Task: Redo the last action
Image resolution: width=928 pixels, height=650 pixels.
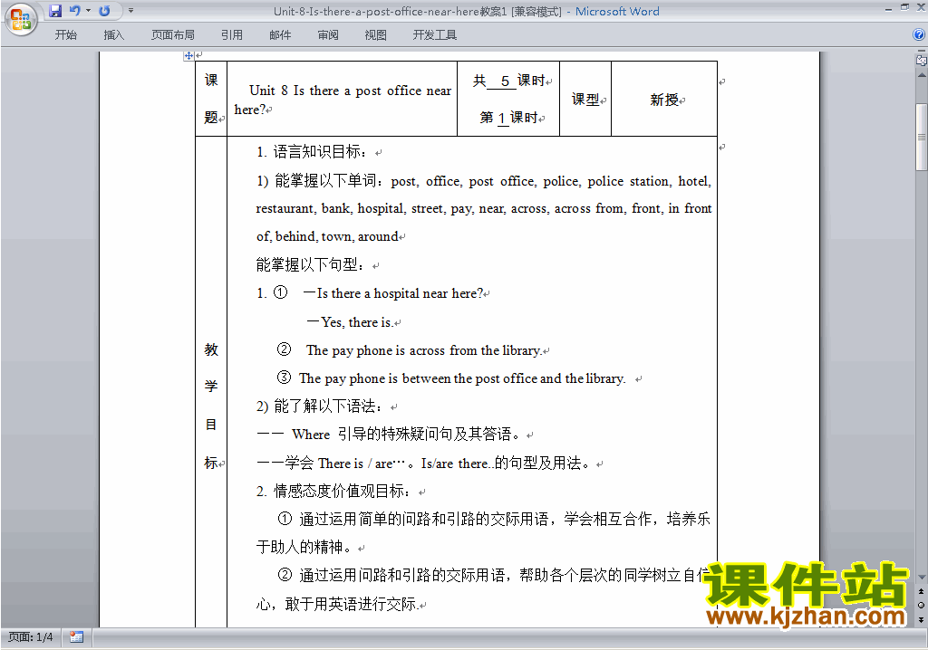Action: click(x=105, y=11)
